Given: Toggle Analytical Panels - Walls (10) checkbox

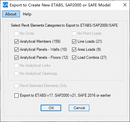Looking at the screenshot, I should click(16, 49).
